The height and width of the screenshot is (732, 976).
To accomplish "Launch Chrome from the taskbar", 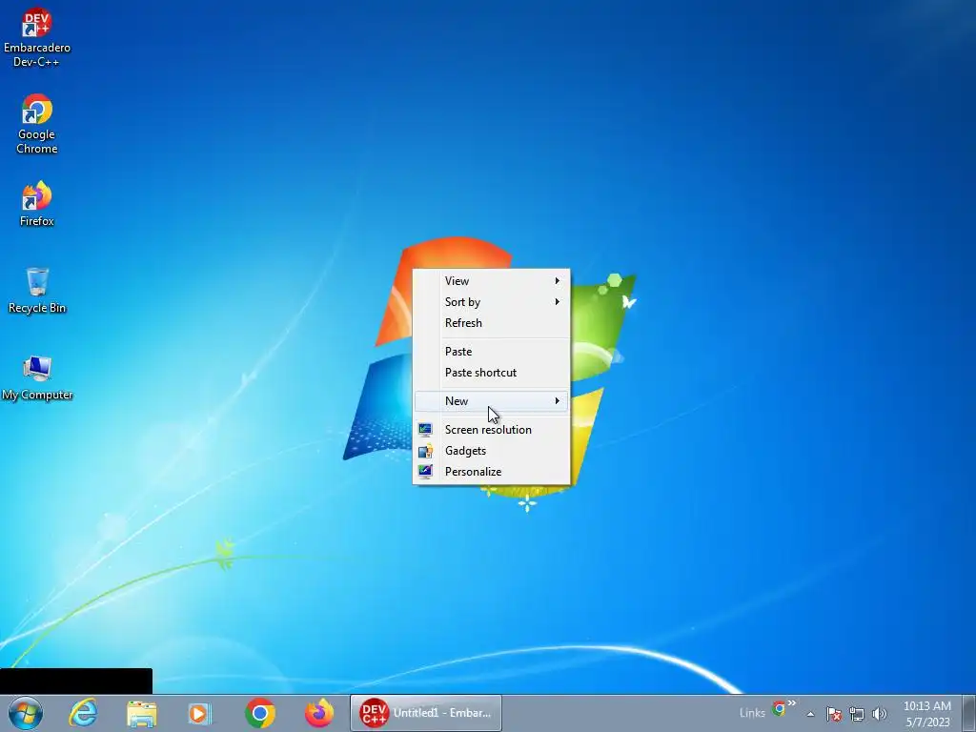I will pos(260,713).
